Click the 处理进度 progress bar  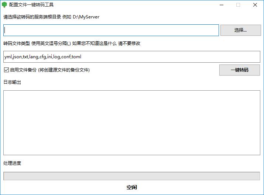(131, 176)
